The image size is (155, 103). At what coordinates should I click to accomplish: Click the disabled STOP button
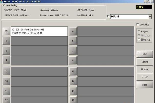[145, 77]
